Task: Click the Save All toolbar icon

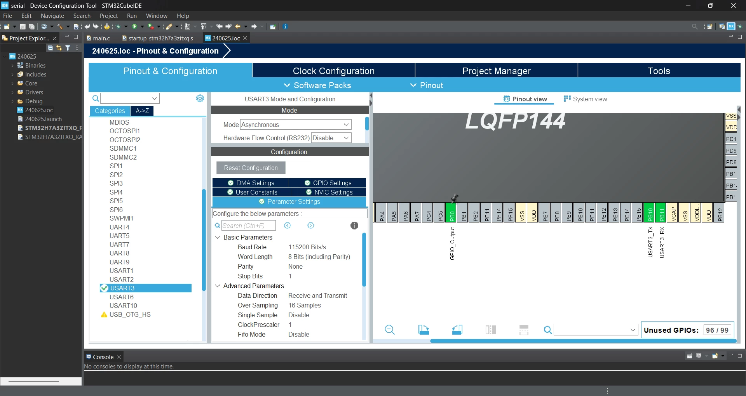Action: (32, 26)
